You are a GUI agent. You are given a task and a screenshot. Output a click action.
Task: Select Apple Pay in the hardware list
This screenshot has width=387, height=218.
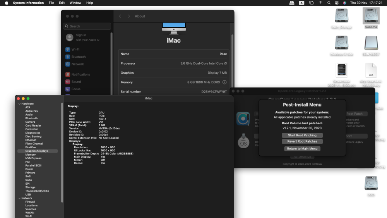coord(32,111)
